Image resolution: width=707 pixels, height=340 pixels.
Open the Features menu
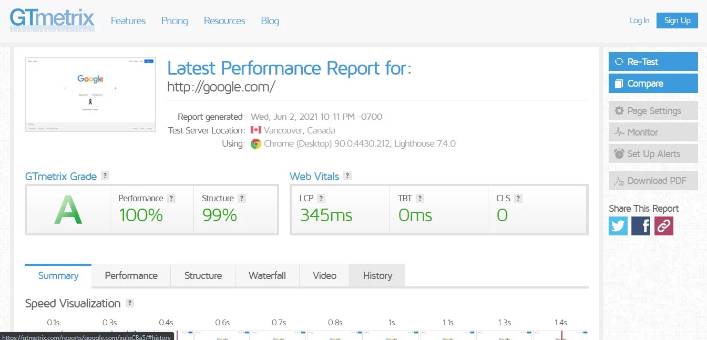128,21
